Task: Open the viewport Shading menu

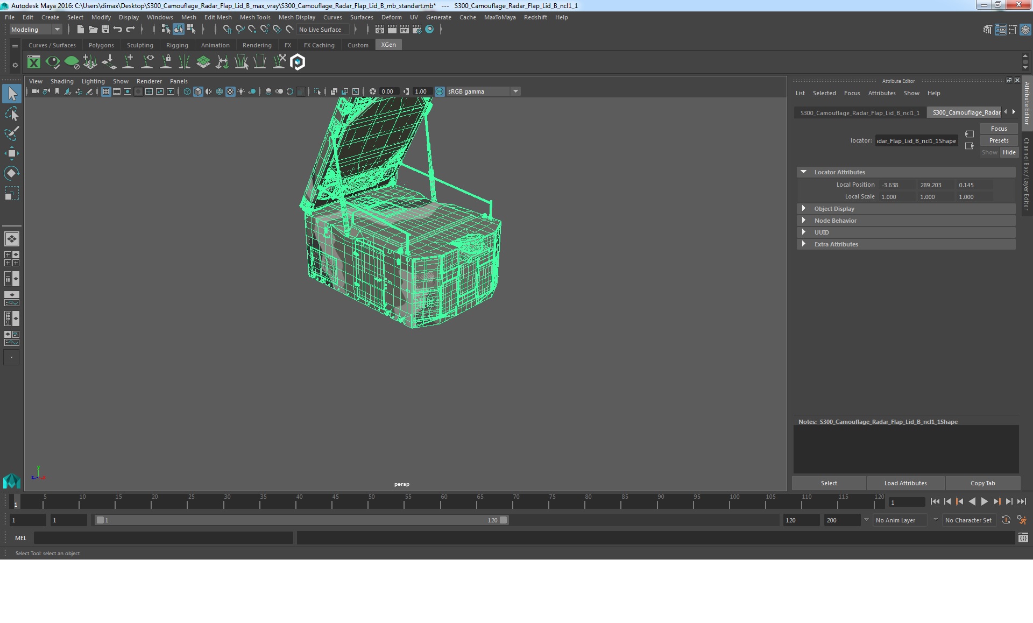Action: coord(62,81)
